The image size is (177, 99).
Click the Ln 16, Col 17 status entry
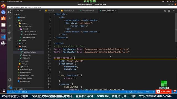(x=131, y=92)
